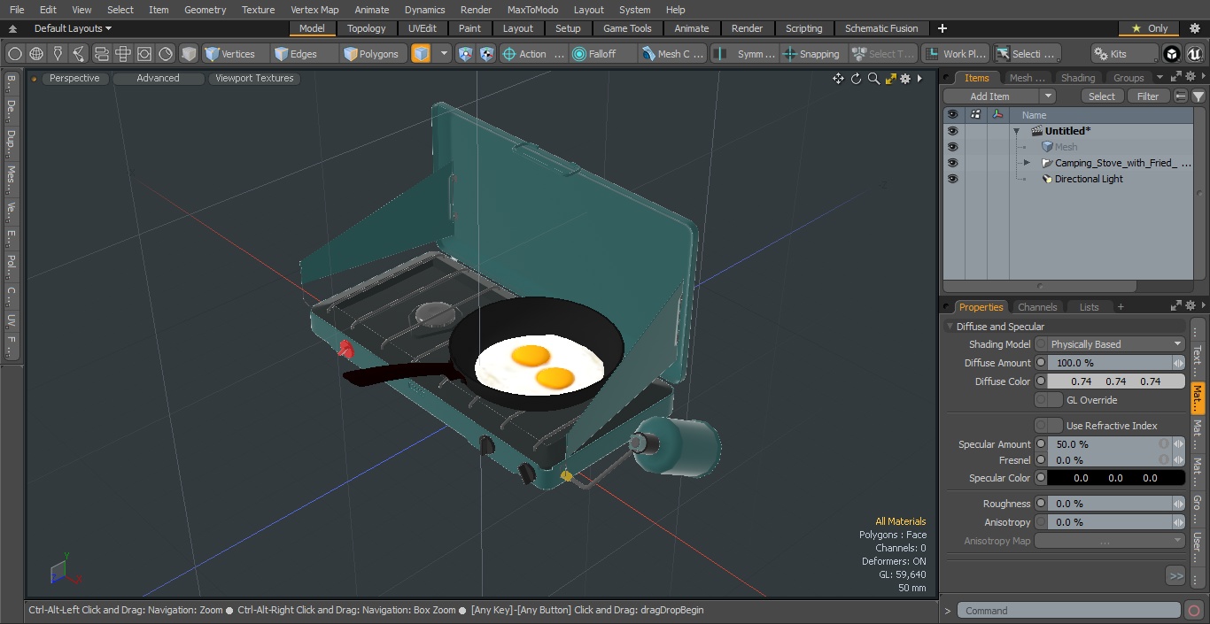Open the Work Plane tool

coord(955,54)
